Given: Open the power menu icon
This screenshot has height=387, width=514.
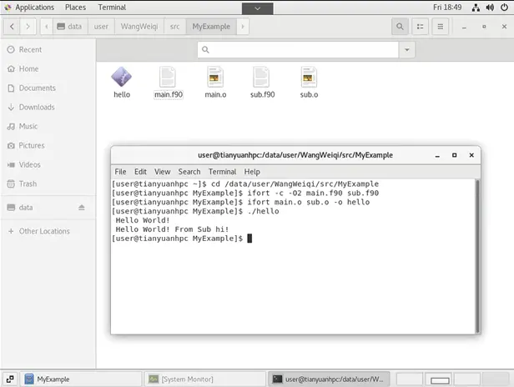Looking at the screenshot, I should coord(504,8).
